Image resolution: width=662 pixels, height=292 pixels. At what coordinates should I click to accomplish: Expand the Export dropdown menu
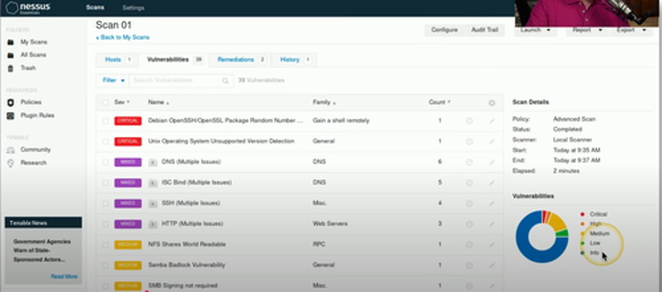631,30
